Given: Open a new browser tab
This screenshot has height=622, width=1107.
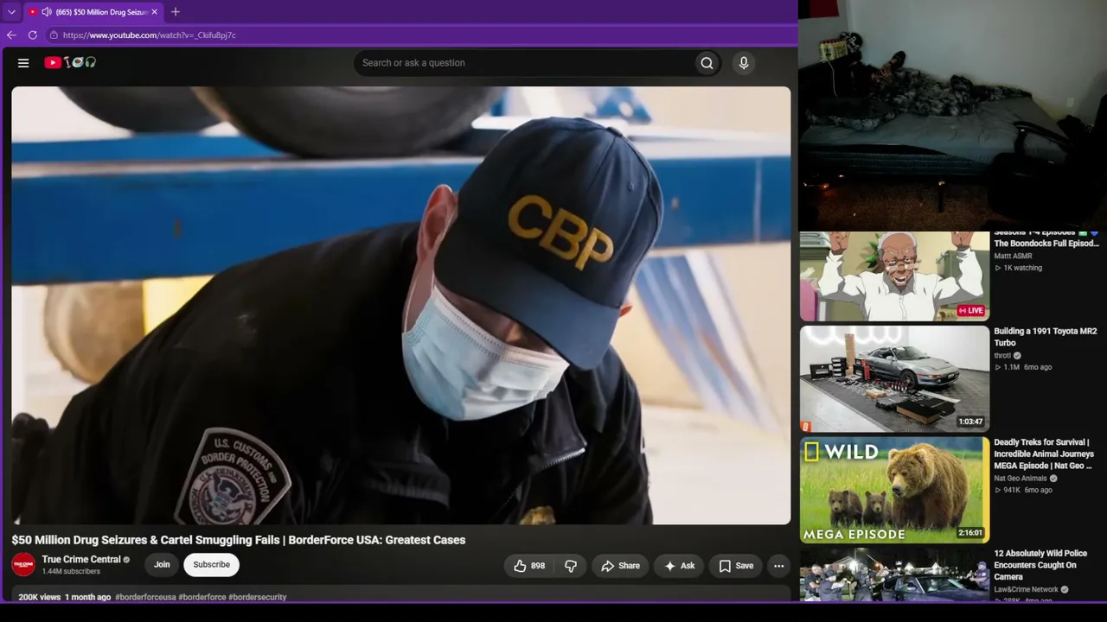Looking at the screenshot, I should [x=176, y=12].
